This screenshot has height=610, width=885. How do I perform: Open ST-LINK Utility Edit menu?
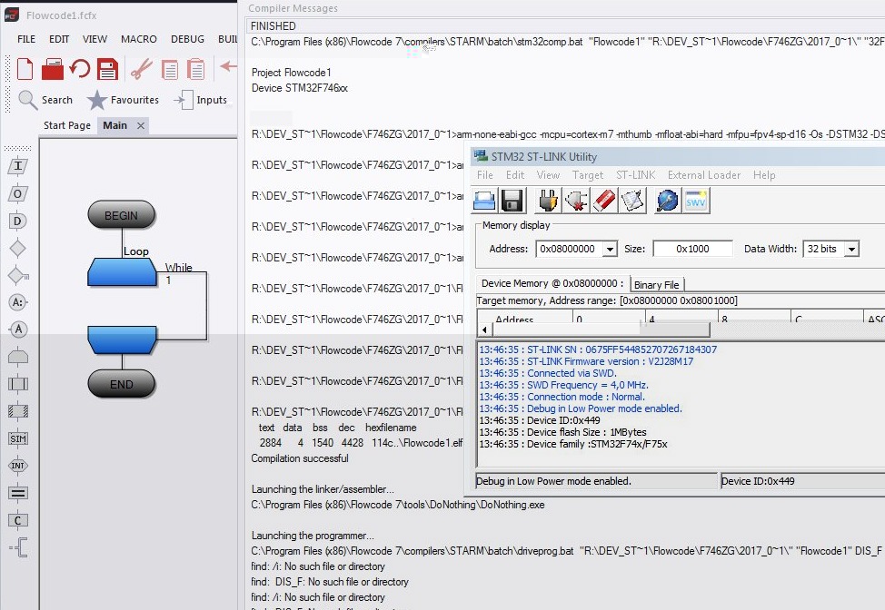click(515, 175)
